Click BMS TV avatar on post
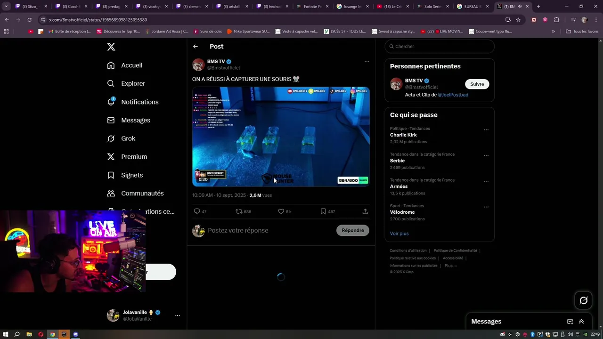Viewport: 603px width, 339px height. coord(198,65)
